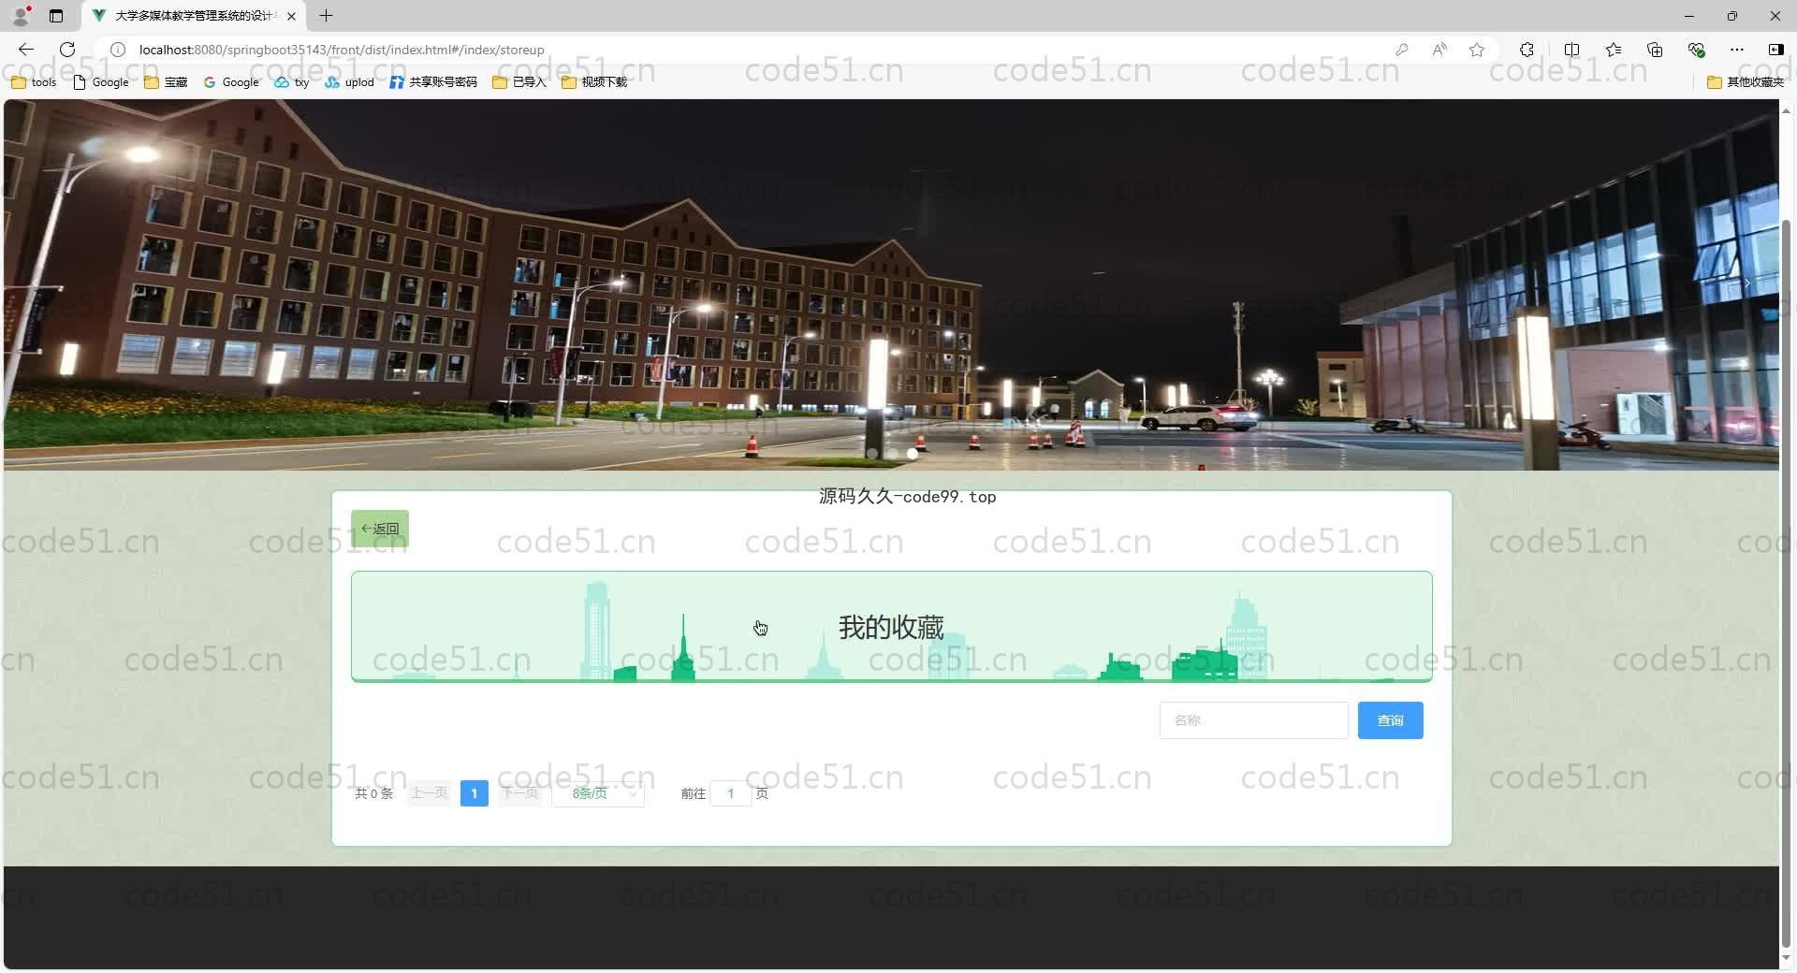Go back with the browser back arrow
The image size is (1797, 973).
(26, 50)
